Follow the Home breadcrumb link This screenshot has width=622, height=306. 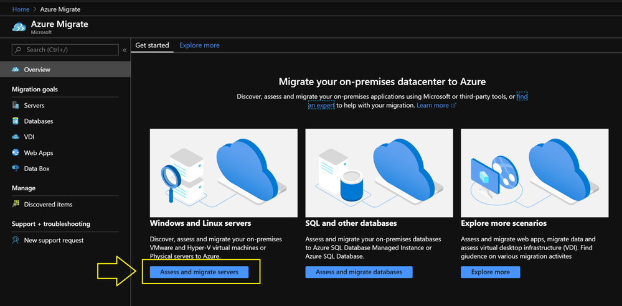(x=21, y=9)
